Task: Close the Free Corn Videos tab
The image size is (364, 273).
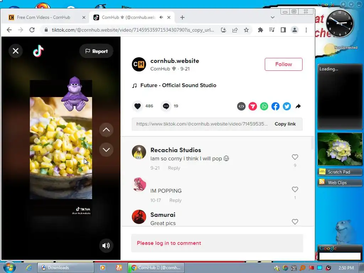Action: tap(84, 17)
